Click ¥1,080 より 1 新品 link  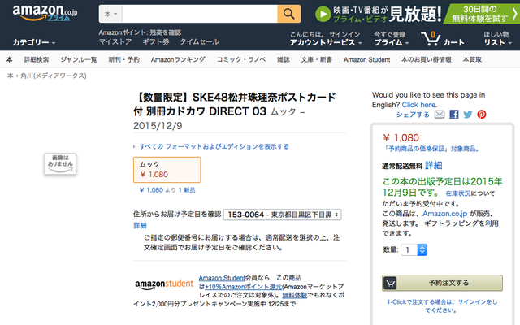click(x=167, y=190)
